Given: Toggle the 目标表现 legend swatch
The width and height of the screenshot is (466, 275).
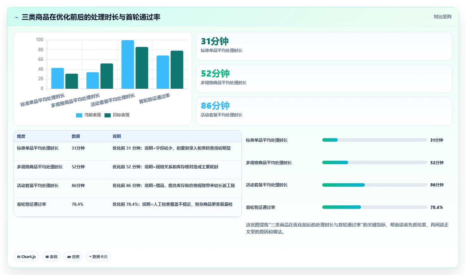Looking at the screenshot, I should pyautogui.click(x=107, y=115).
